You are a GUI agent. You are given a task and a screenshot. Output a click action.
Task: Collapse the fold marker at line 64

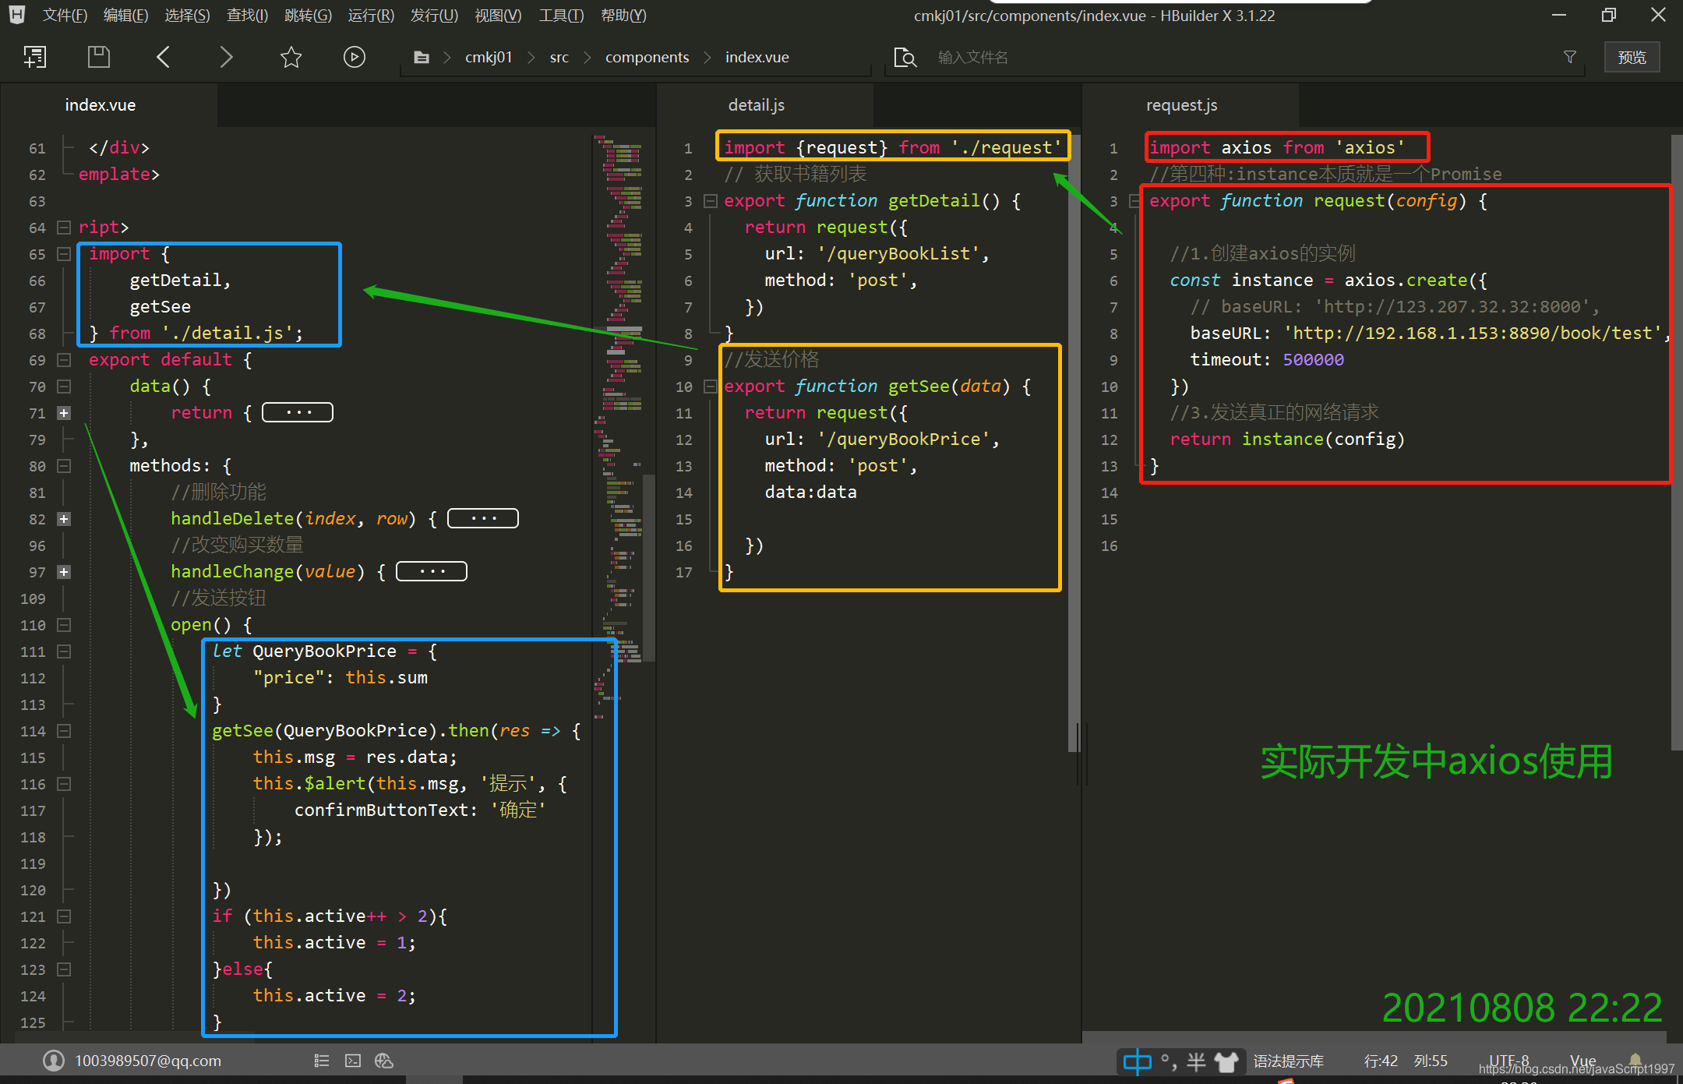click(x=64, y=228)
